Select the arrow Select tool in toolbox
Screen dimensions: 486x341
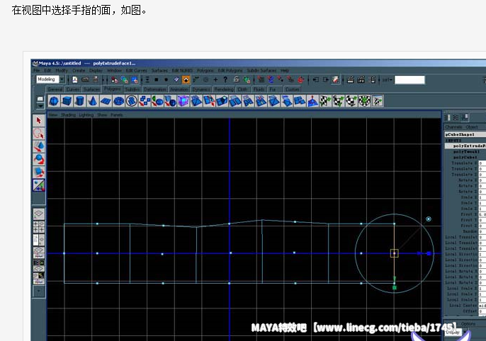pyautogui.click(x=39, y=120)
